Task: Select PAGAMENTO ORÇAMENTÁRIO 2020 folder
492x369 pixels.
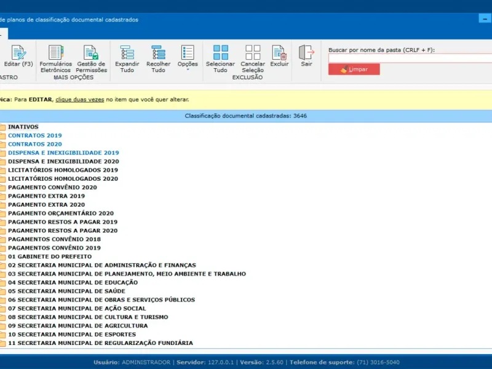Action: click(x=61, y=213)
